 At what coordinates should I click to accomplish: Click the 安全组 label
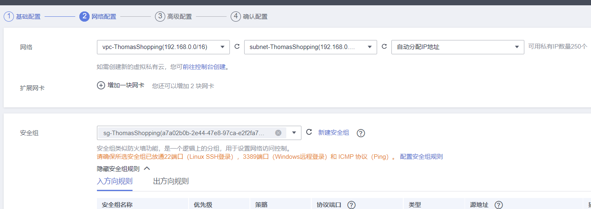(x=29, y=133)
